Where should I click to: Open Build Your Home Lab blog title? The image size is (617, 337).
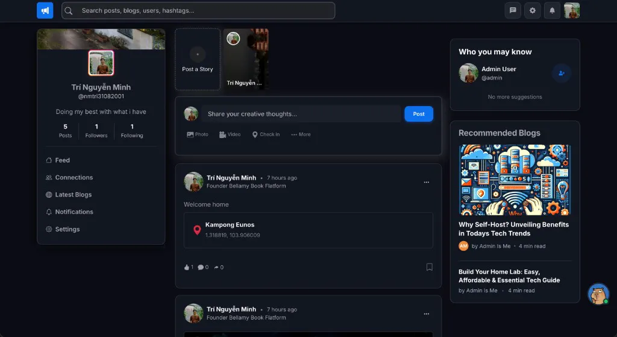point(509,276)
